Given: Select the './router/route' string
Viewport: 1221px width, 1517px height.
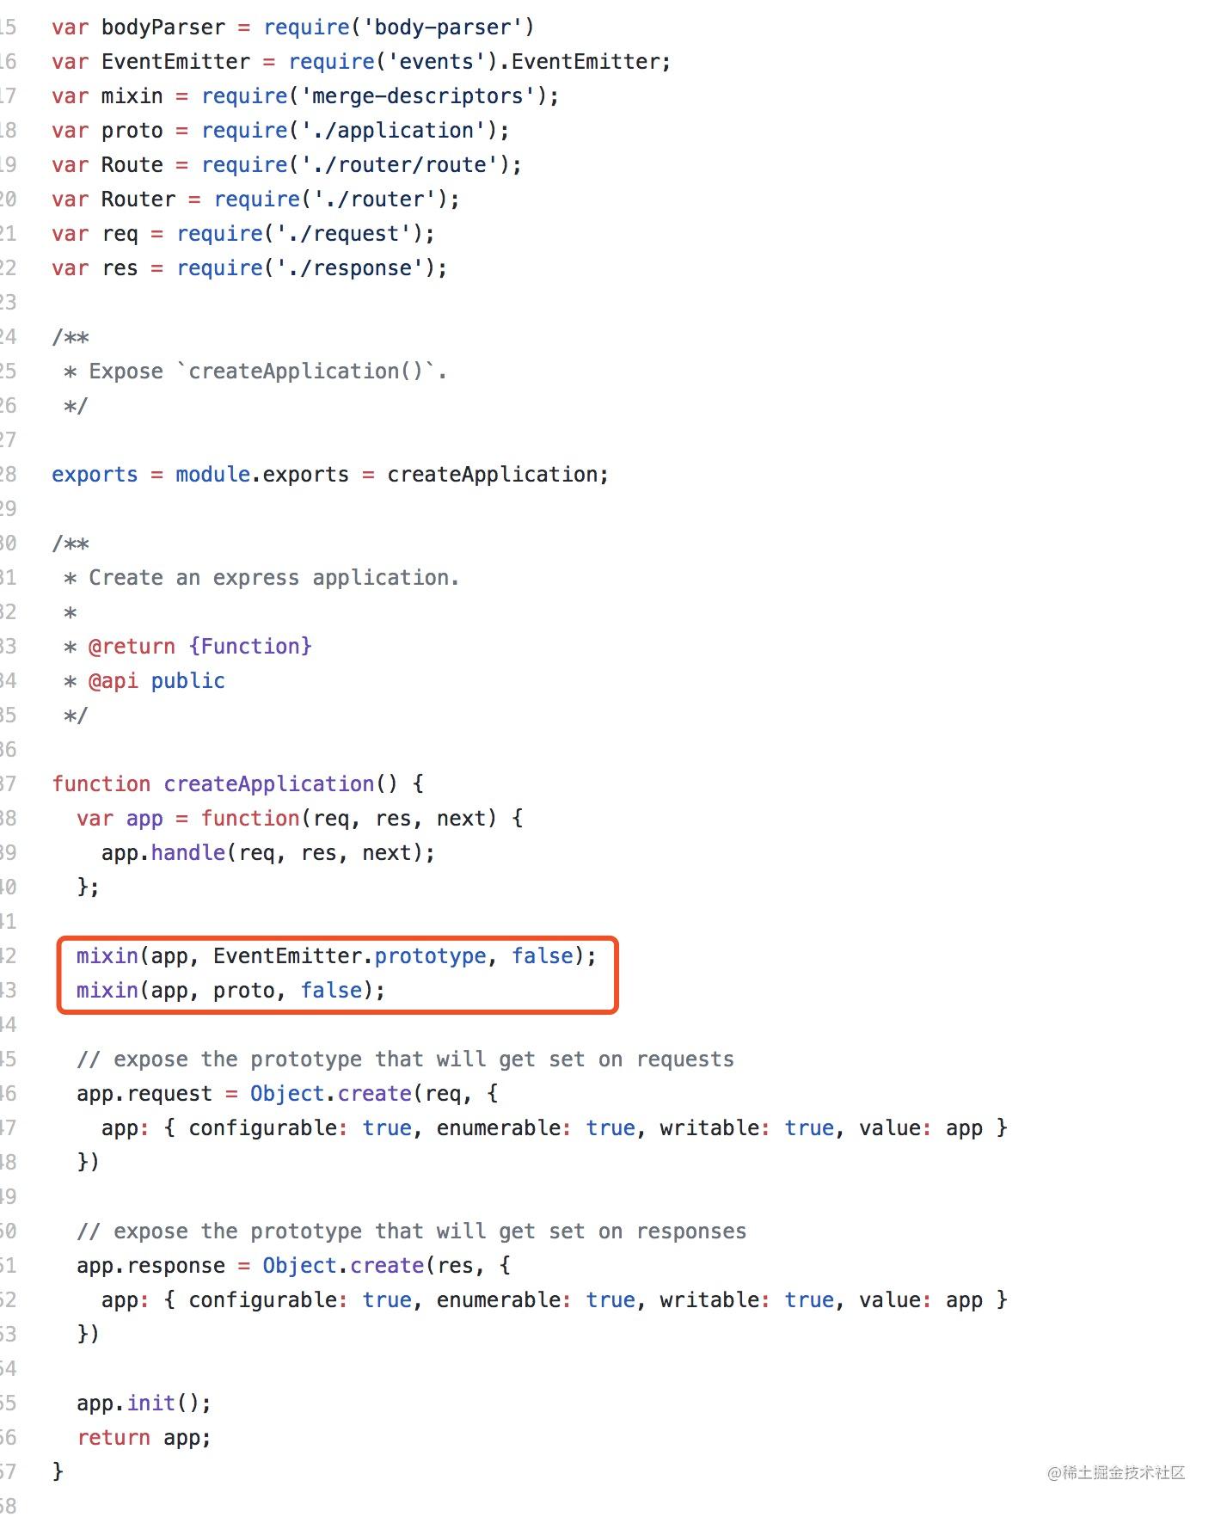Looking at the screenshot, I should (x=399, y=165).
